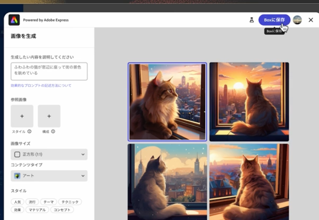Click the info icon next to 構成
Viewport: 319px width, 220px height.
pyautogui.click(x=53, y=132)
